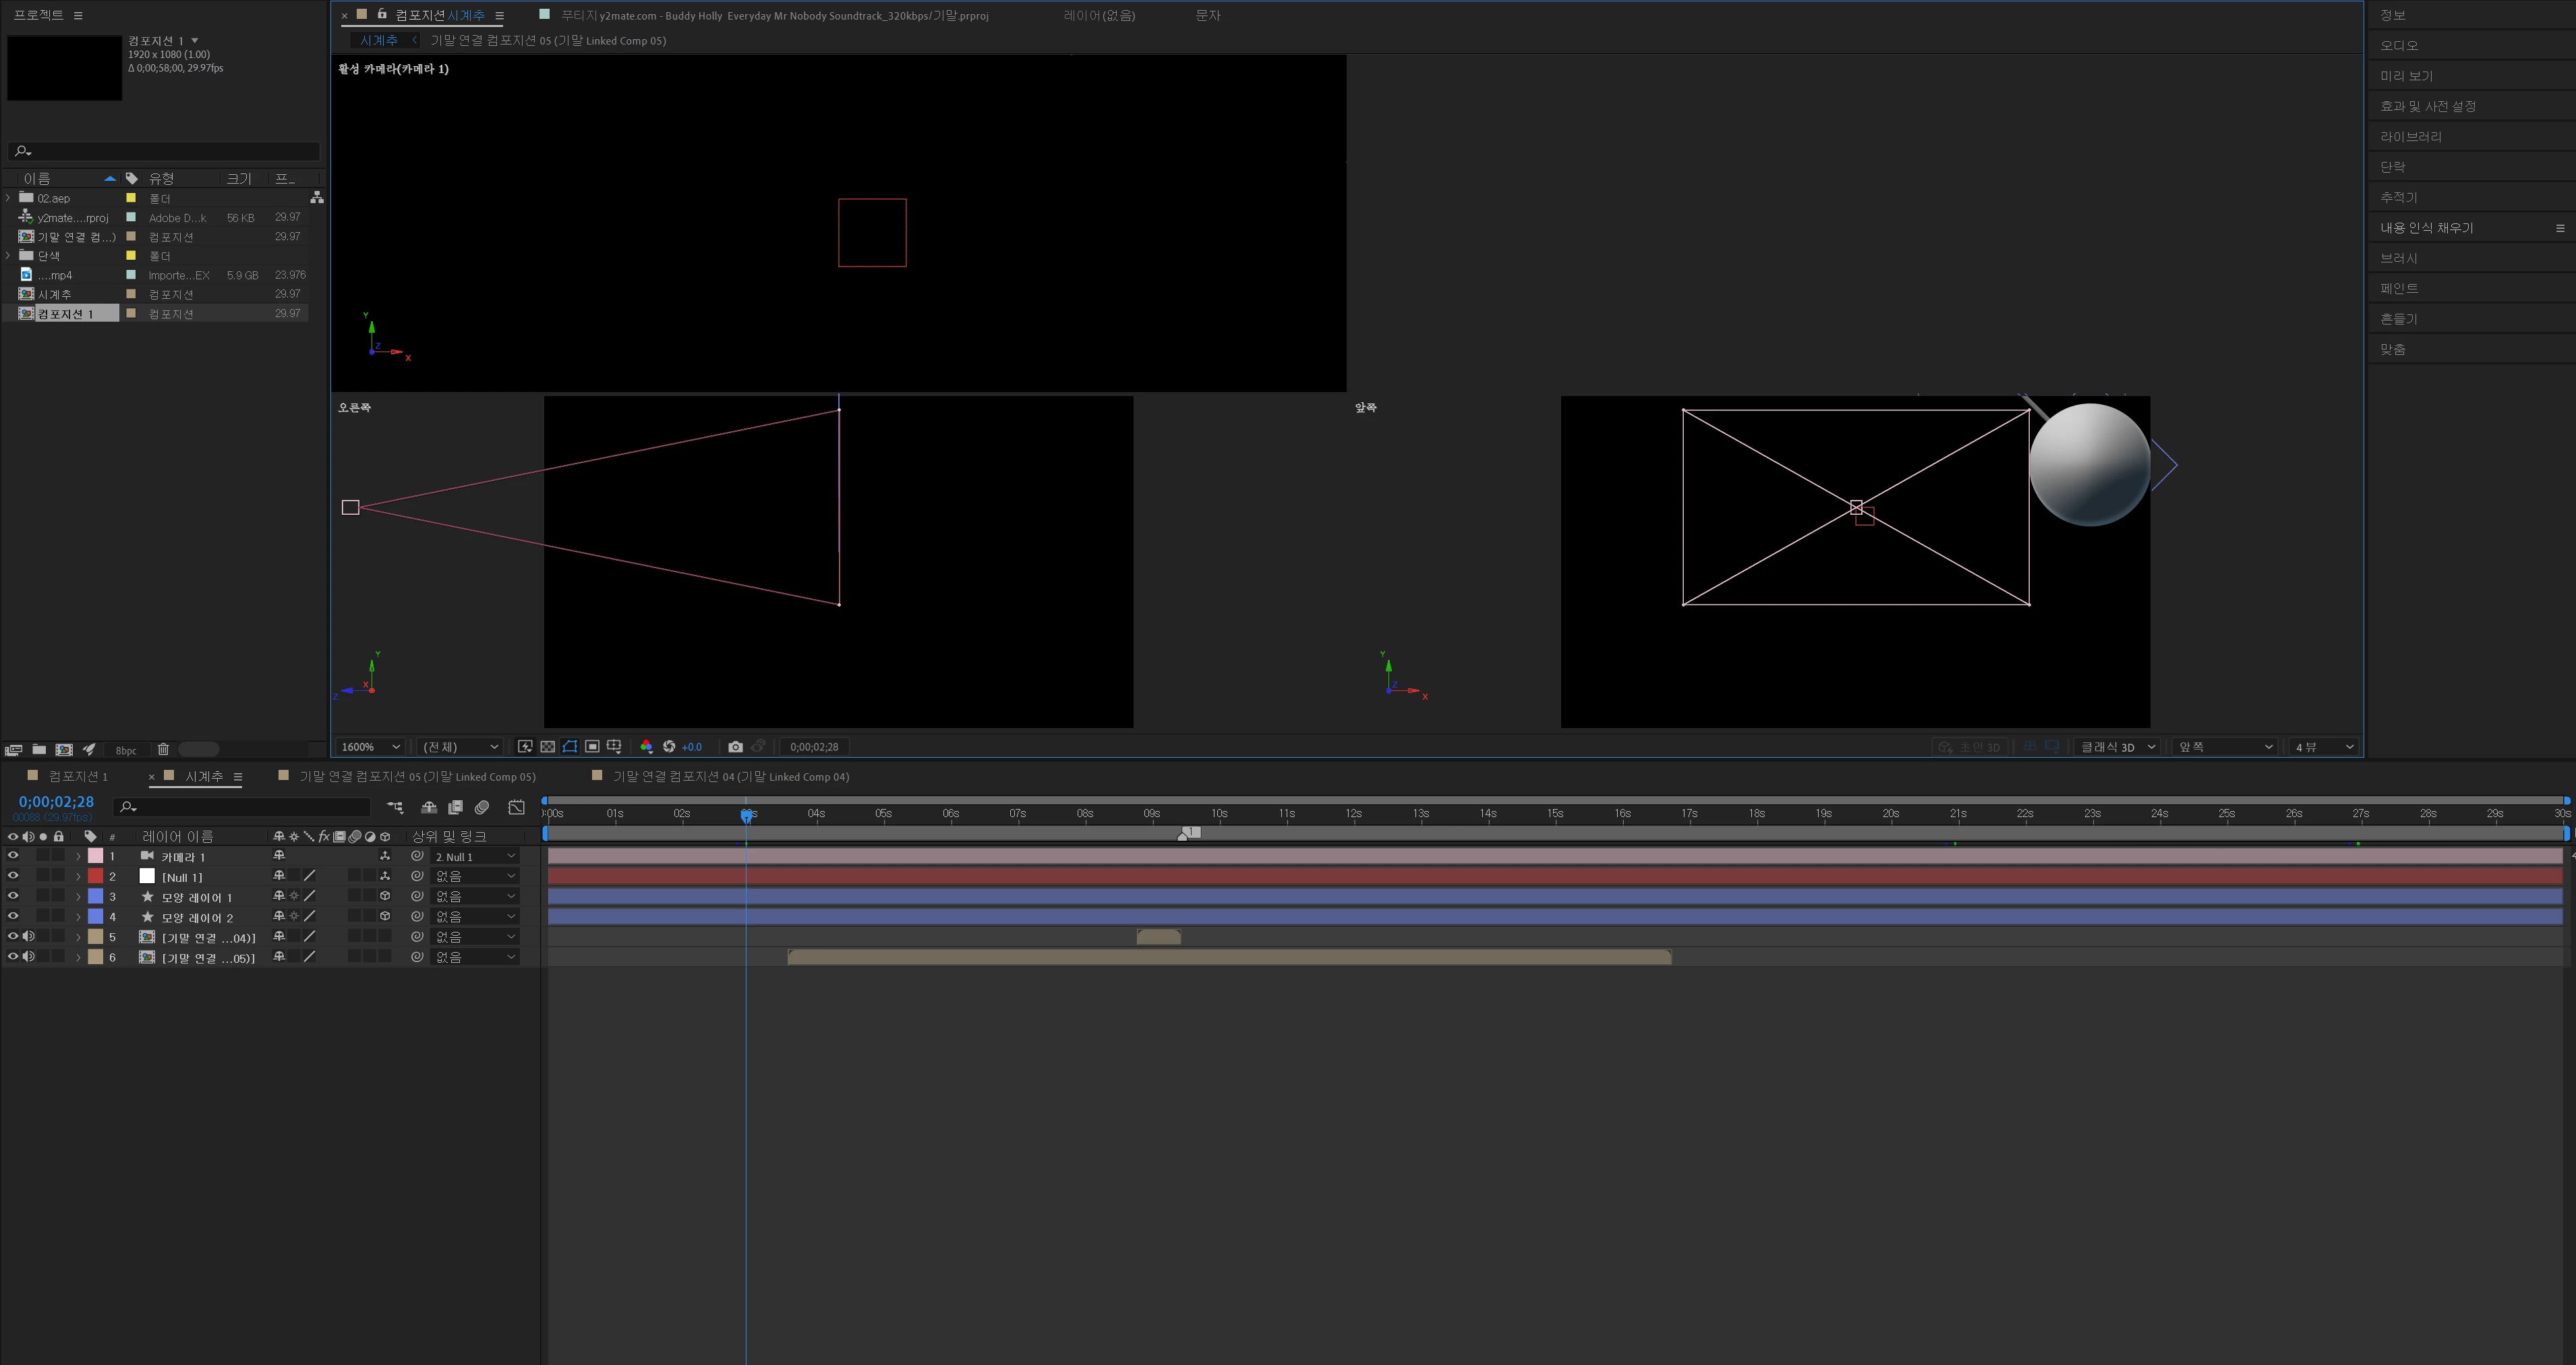Toggle the transparency grid button
2576x1365 pixels.
click(548, 746)
